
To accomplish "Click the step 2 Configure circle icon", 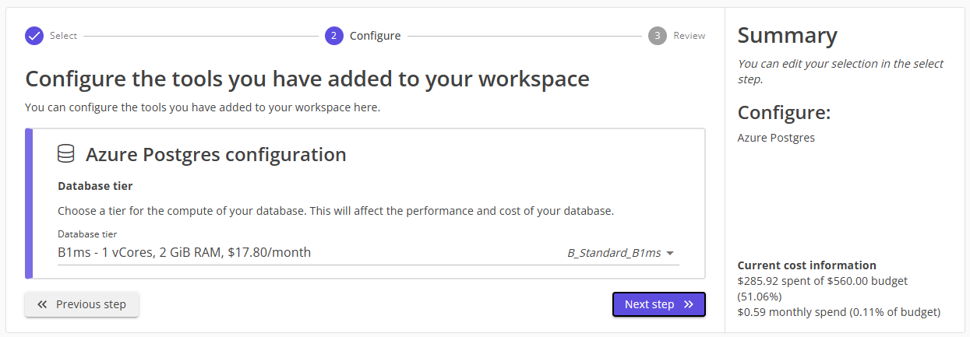I will [x=334, y=36].
